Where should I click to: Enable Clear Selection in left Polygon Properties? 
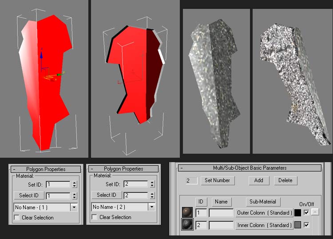click(17, 218)
